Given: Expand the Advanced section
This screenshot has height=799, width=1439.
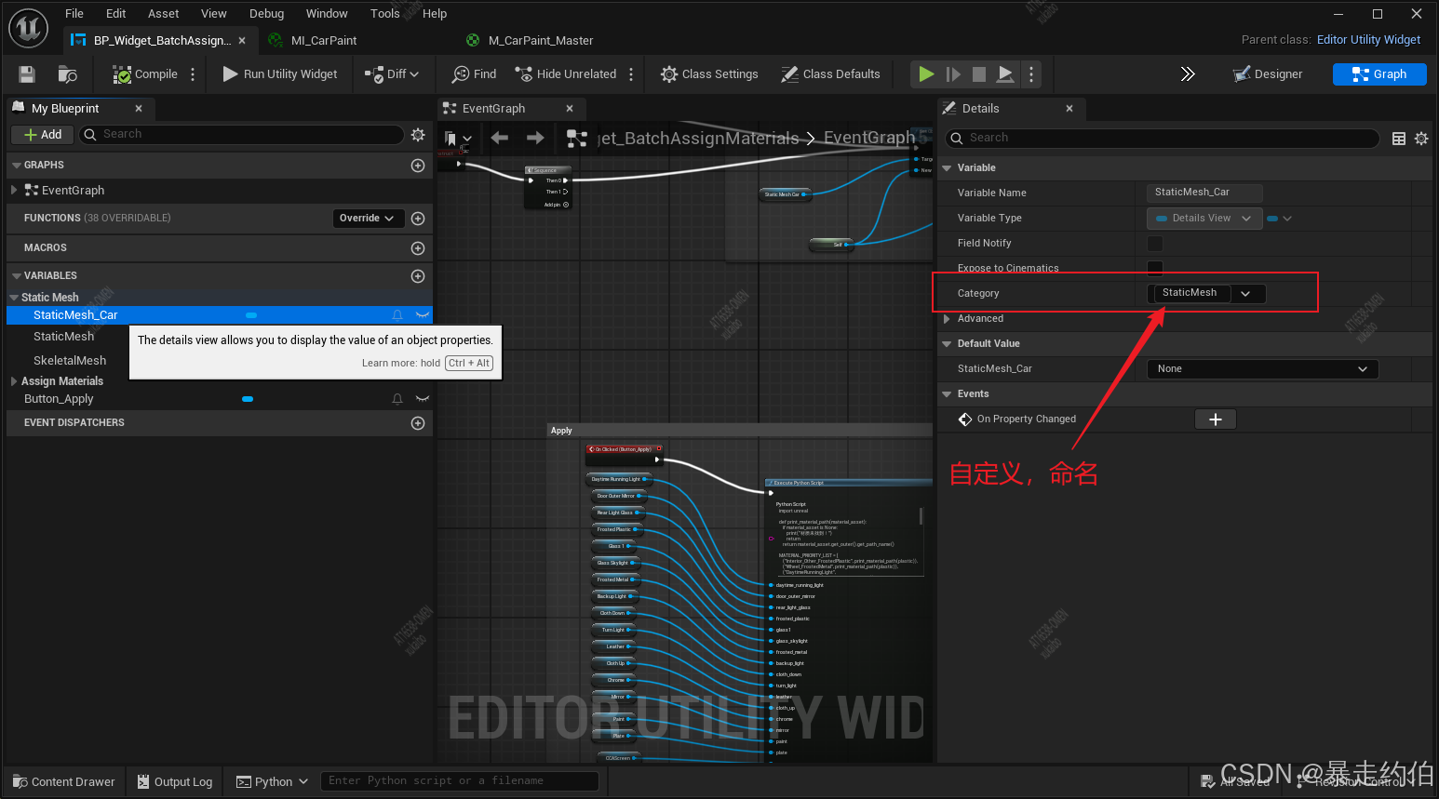Looking at the screenshot, I should click(x=947, y=319).
